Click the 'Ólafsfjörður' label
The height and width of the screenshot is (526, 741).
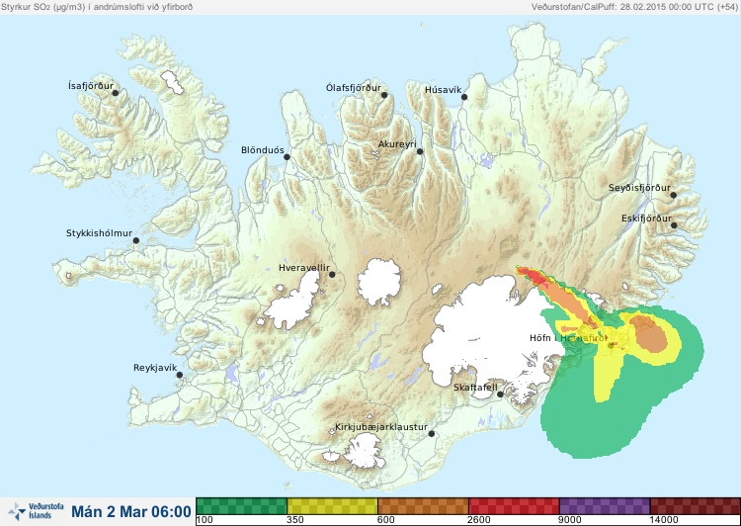tap(354, 88)
